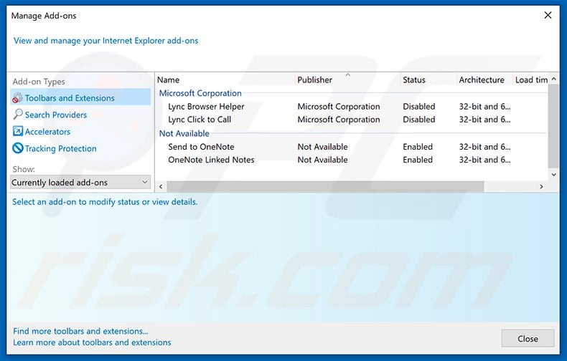Click Not Available publisher of Send to OneNote
The image size is (567, 361).
(322, 147)
